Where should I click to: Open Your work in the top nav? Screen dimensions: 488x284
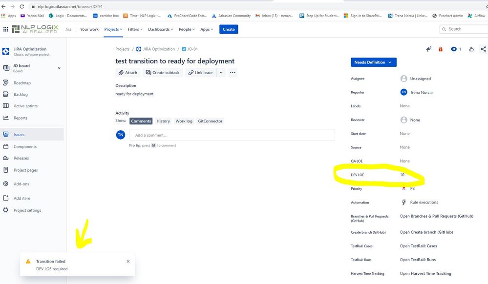89,29
